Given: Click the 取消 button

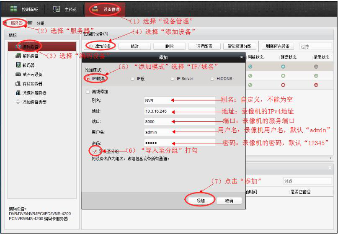Looking at the screenshot, I should point(229,201).
